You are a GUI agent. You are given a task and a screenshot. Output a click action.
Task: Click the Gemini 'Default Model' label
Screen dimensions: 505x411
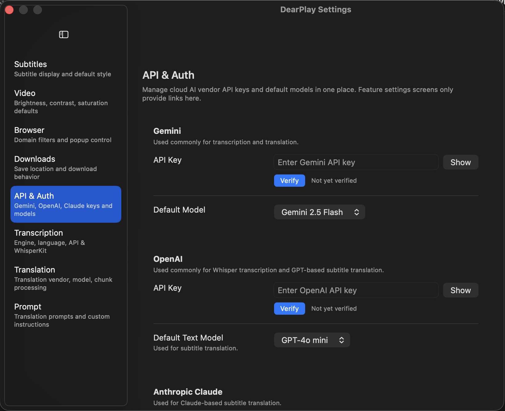point(179,210)
